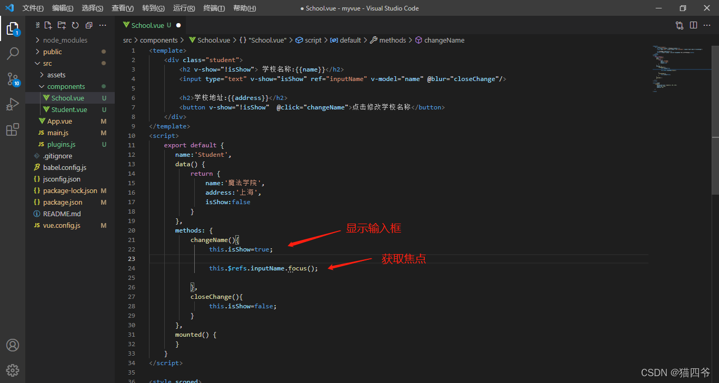Select the School.vue editor tab

click(x=152, y=25)
